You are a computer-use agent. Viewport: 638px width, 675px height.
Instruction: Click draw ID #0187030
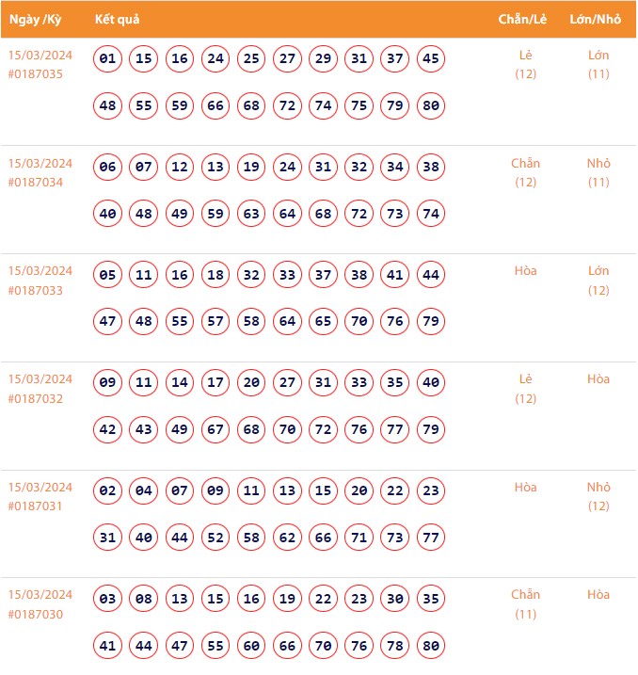36,614
